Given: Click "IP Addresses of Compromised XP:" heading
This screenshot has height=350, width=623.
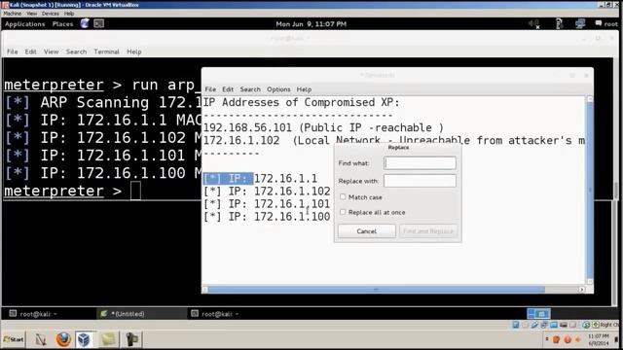Looking at the screenshot, I should (x=301, y=102).
